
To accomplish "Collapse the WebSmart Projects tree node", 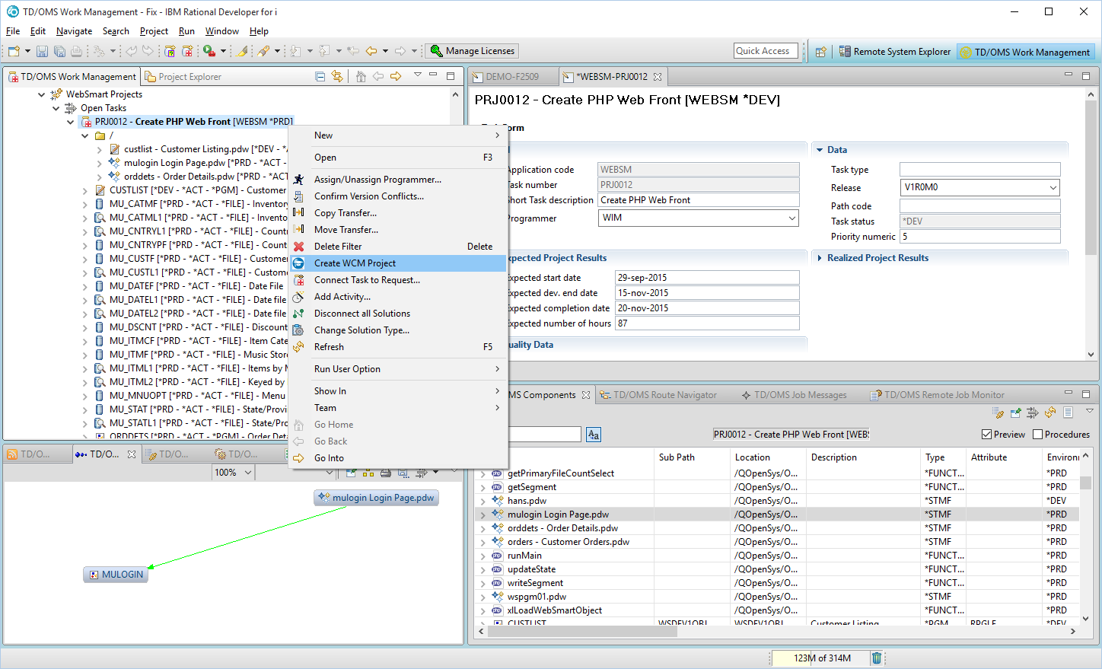I will click(41, 94).
